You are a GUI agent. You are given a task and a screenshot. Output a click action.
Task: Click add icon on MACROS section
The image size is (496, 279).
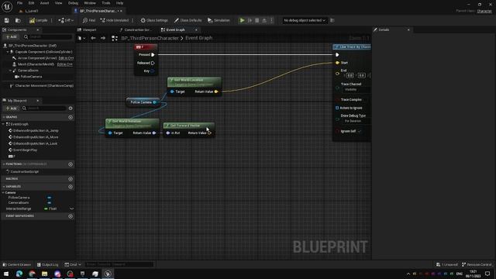click(x=71, y=179)
